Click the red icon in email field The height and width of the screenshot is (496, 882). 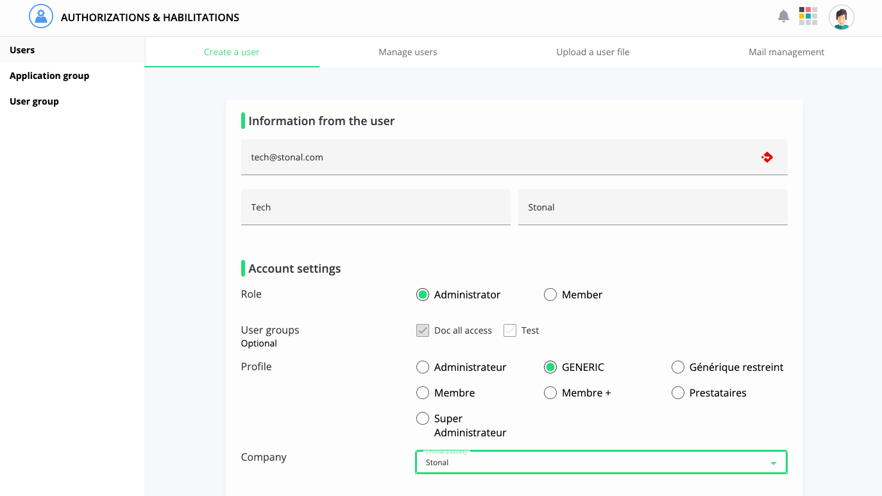coord(767,157)
